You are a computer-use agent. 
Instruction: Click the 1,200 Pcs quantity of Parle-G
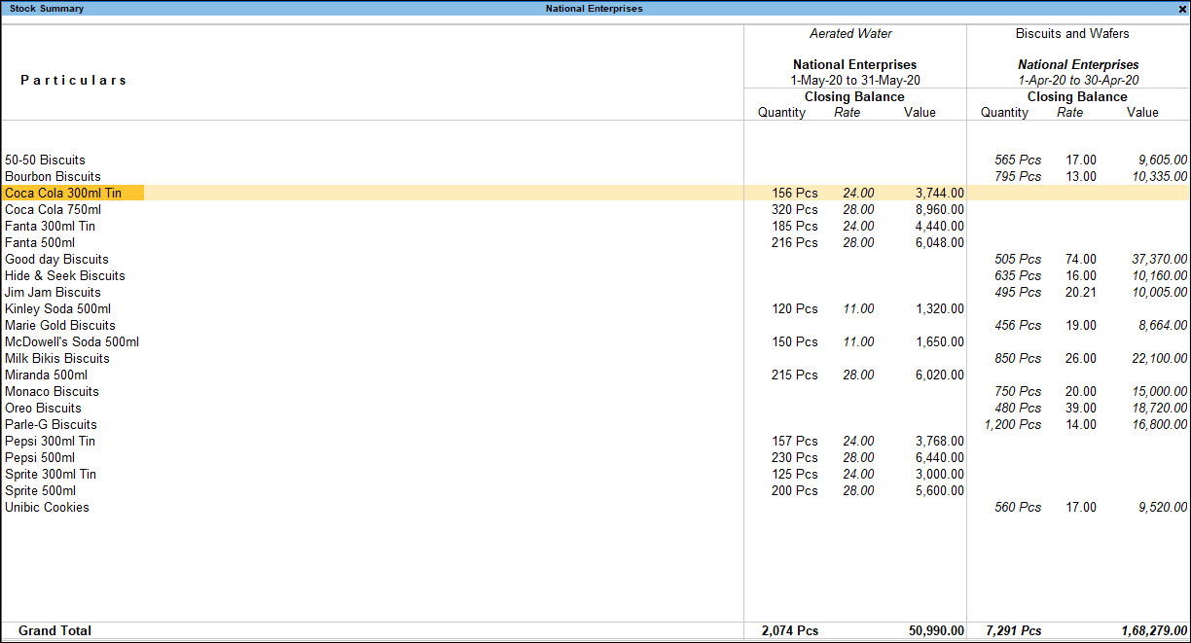coord(1013,424)
